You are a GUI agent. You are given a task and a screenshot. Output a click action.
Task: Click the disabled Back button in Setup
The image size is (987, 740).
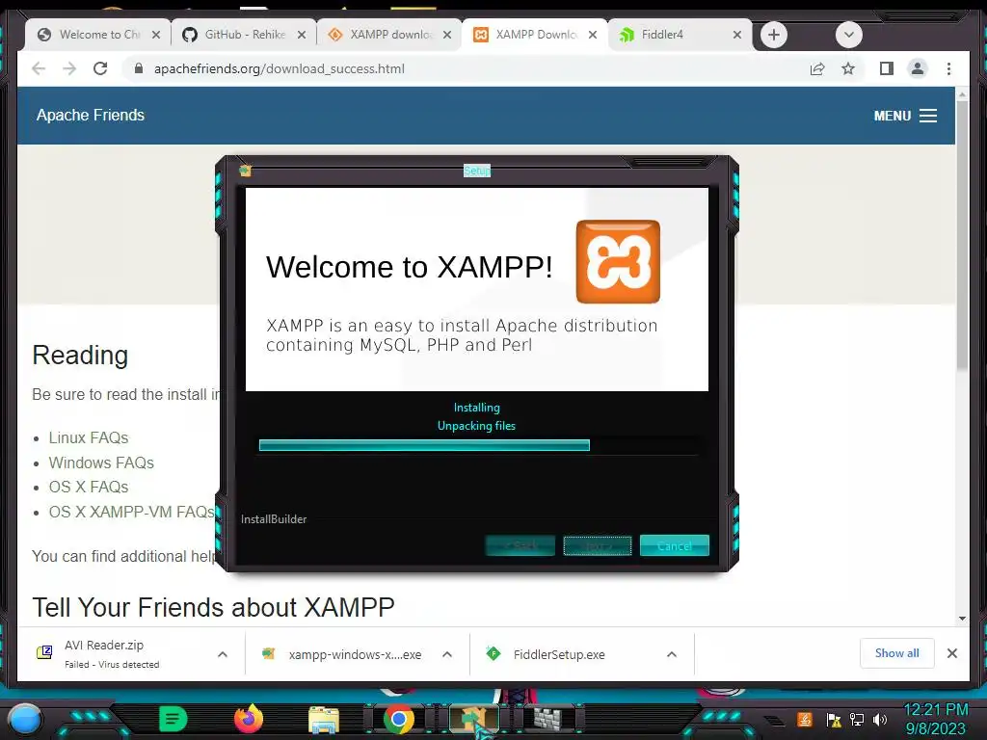pyautogui.click(x=520, y=545)
